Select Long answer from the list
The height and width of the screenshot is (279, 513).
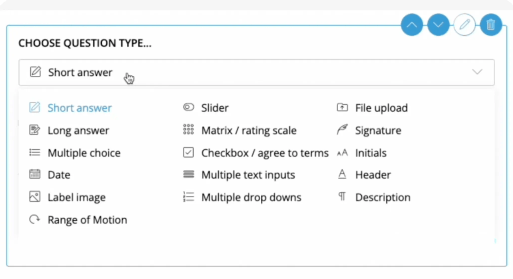click(78, 131)
